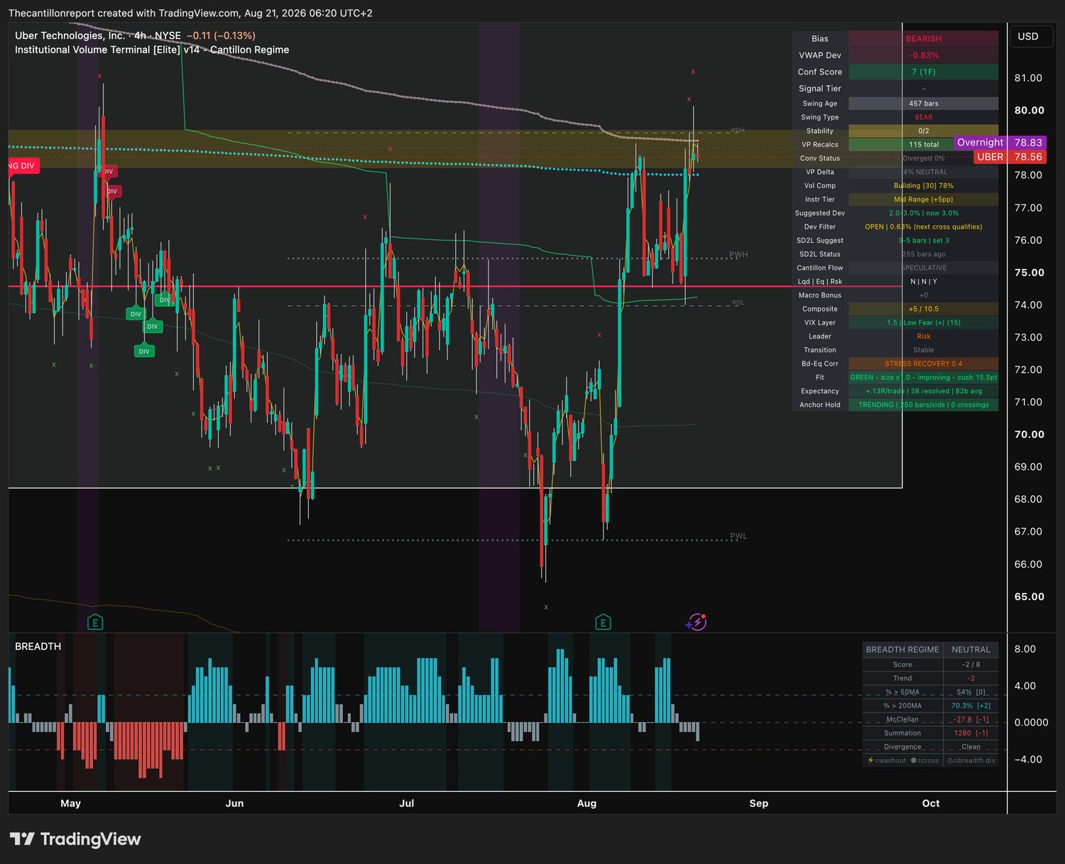Click the Conv Status row label
Screen dimensions: 1065x864
point(820,158)
